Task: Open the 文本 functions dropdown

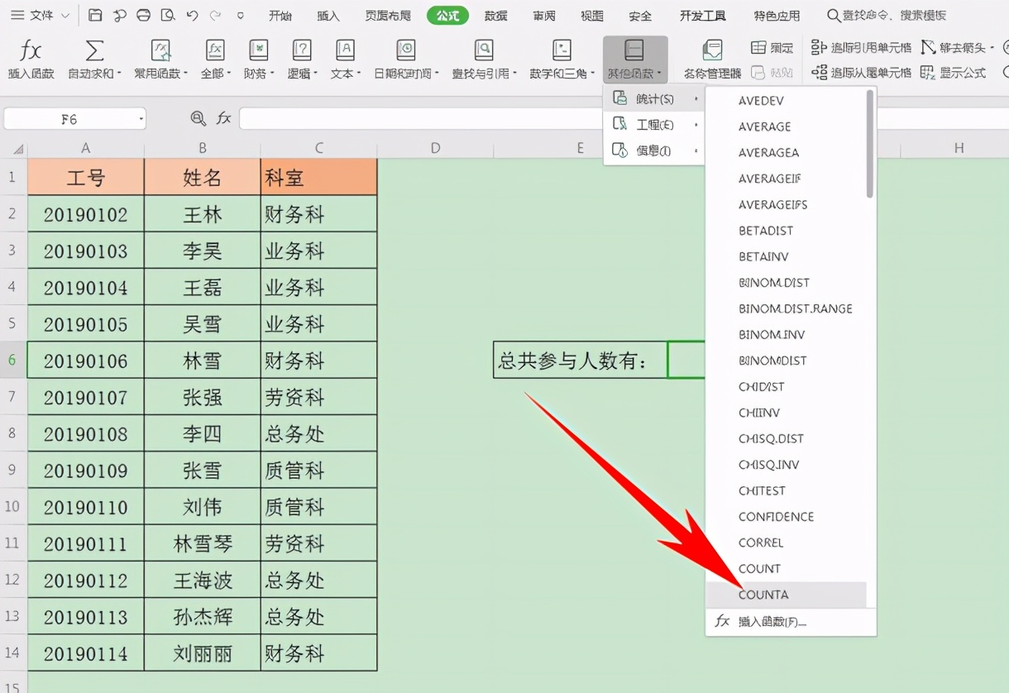Action: (x=345, y=60)
